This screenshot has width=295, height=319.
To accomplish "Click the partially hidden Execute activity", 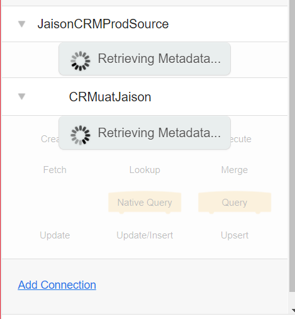I will (241, 139).
